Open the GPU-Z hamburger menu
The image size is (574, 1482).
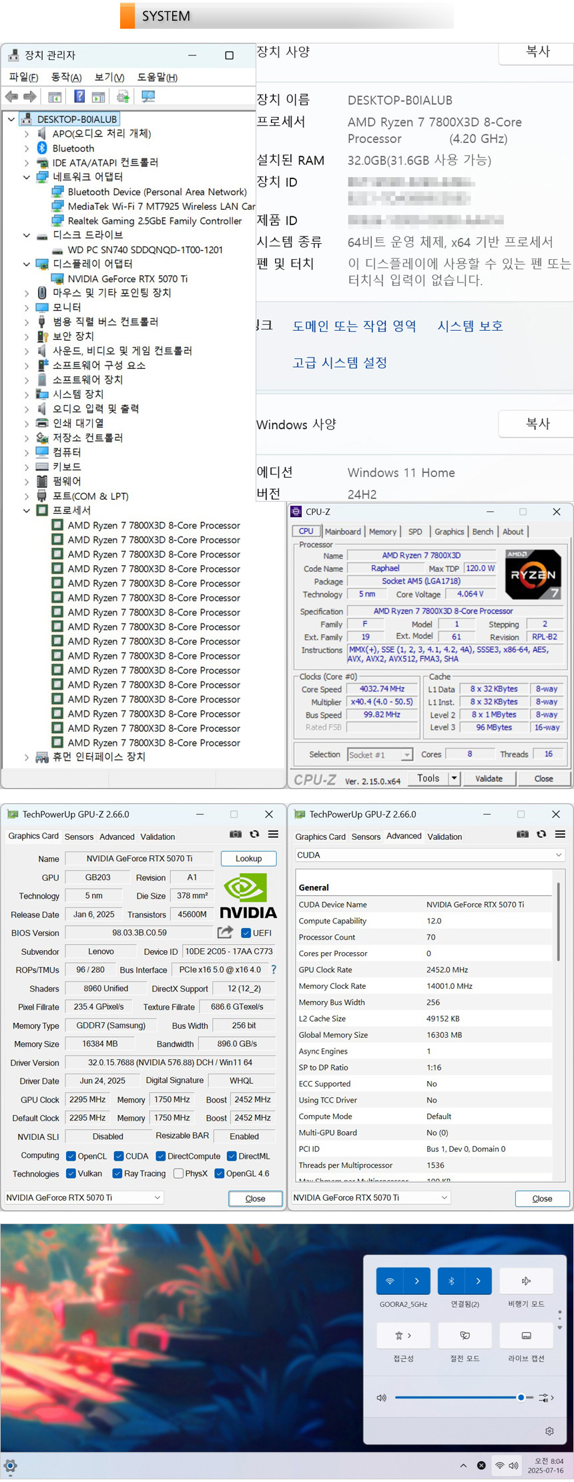(273, 834)
